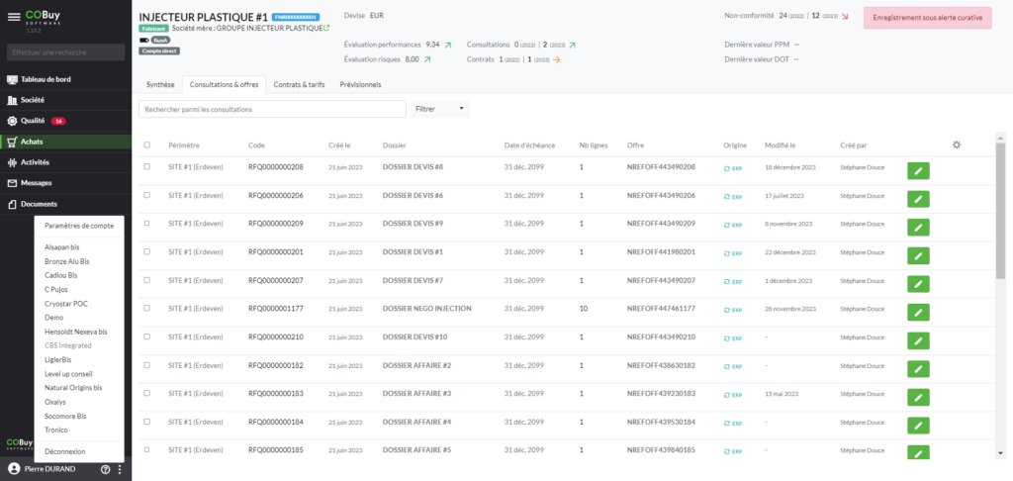Image resolution: width=1013 pixels, height=481 pixels.
Task: Select checkbox for RFQ0000000182 row
Action: (147, 365)
